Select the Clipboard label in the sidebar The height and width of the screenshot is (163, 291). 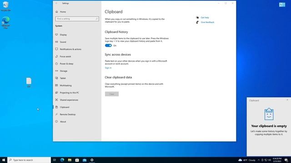tap(65, 107)
